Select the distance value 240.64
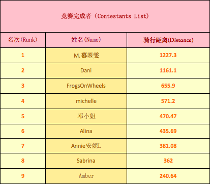210x184 pixels. 168,176
